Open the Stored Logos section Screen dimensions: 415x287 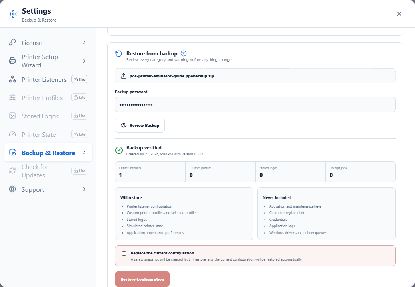(48, 116)
